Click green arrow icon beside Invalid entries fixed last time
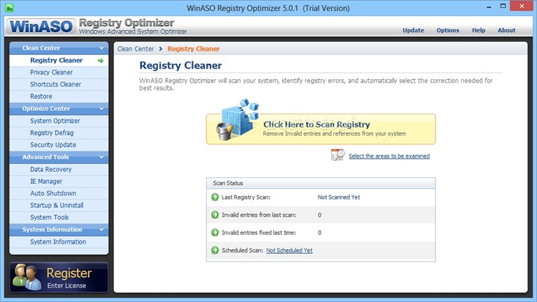 point(214,233)
